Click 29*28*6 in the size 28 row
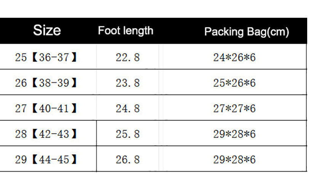The height and width of the screenshot is (190, 311). point(234,134)
